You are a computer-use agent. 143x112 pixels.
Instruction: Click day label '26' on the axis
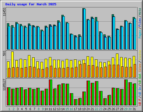pyautogui.click(x=113, y=109)
